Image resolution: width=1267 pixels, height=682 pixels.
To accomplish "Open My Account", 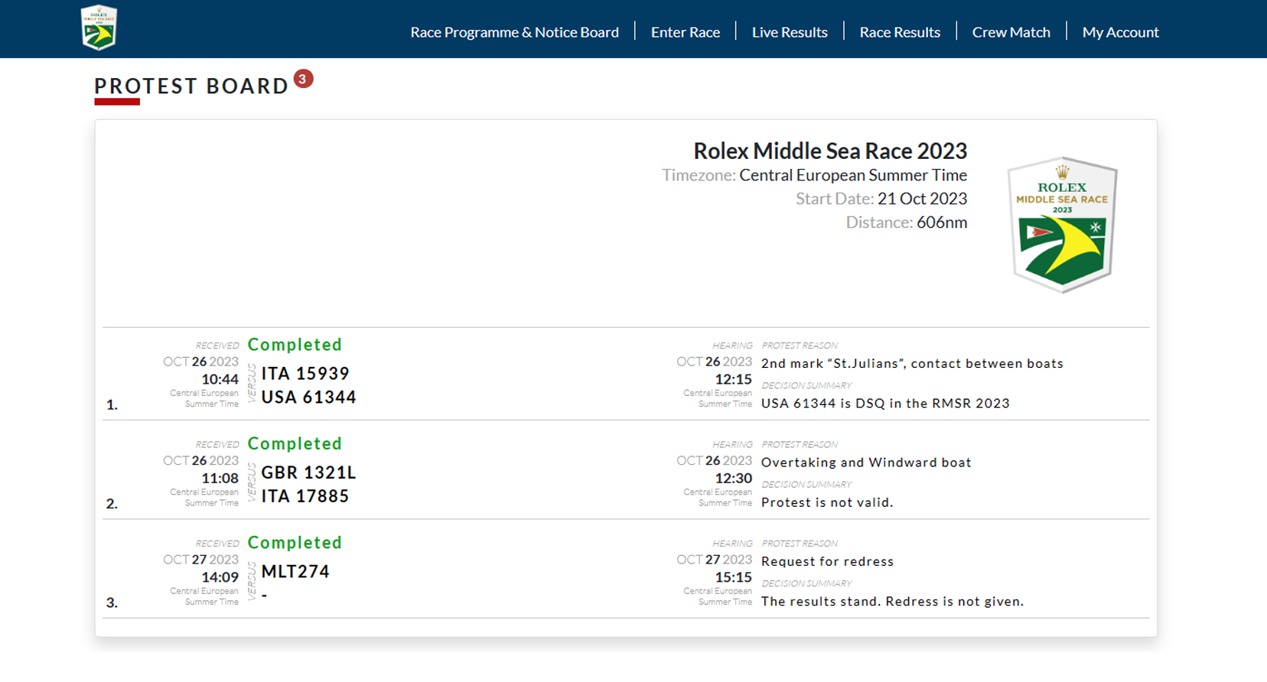I will [x=1120, y=32].
